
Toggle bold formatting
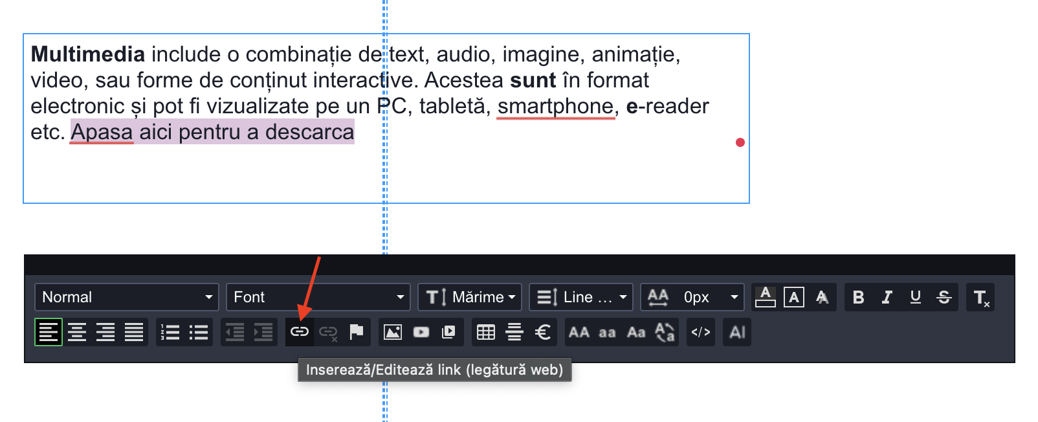[x=858, y=297]
